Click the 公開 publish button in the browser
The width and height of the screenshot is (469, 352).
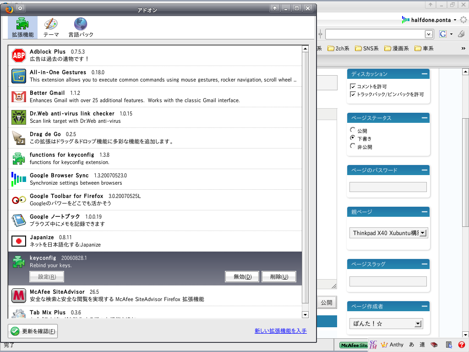327,302
